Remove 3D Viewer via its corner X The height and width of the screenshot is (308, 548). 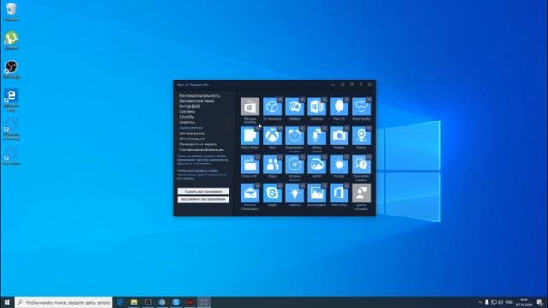280,99
